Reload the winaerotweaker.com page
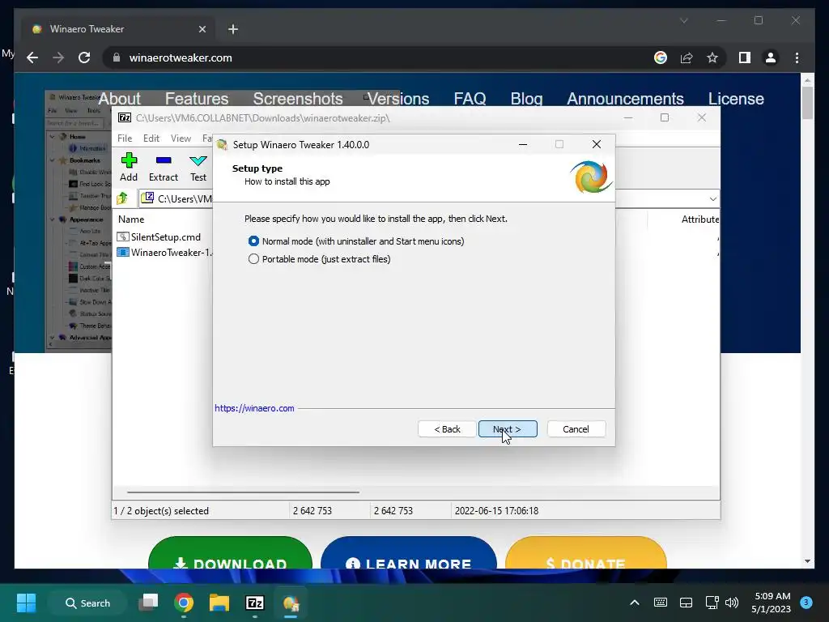This screenshot has width=829, height=622. click(x=84, y=58)
